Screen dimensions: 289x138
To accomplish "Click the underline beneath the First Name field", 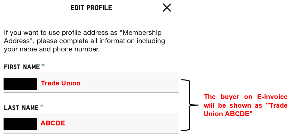I will click(x=91, y=92).
